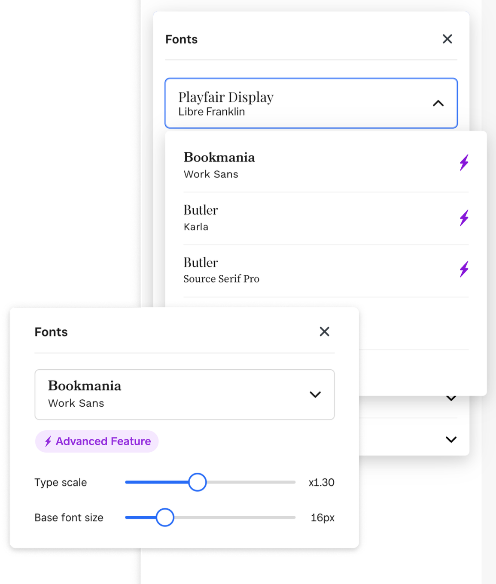Collapse the Playfair Display dropdown chevron
This screenshot has height=584, width=496.
tap(438, 103)
